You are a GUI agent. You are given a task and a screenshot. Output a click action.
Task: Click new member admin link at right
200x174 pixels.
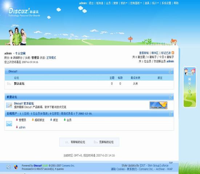point(170,61)
